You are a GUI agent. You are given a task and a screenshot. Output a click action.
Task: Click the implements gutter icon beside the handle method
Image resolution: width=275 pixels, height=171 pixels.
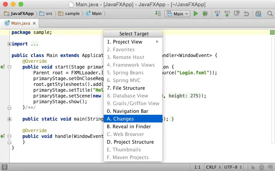3,136
